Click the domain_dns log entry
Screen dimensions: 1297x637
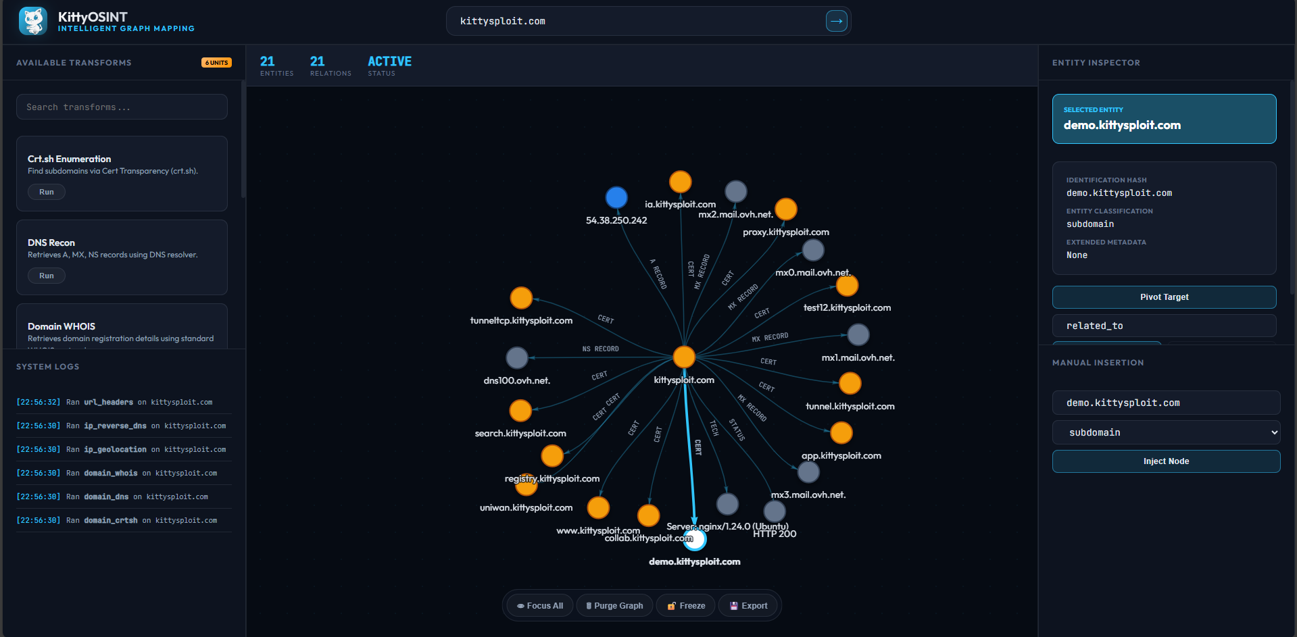click(124, 496)
